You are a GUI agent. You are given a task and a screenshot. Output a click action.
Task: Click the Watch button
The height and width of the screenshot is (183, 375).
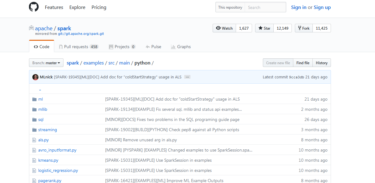click(x=224, y=28)
